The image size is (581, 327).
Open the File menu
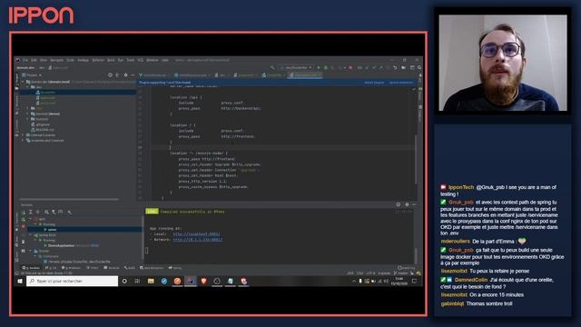[x=25, y=60]
